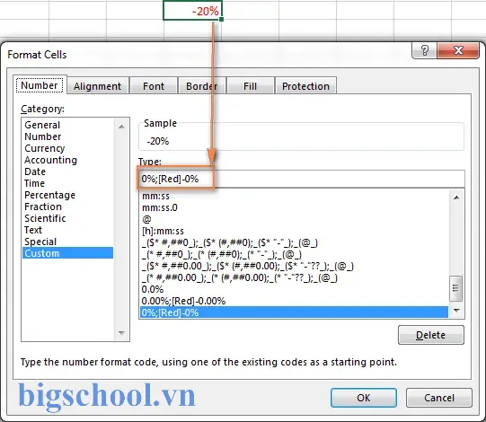This screenshot has width=486, height=422.
Task: Delete the selected custom format
Action: pyautogui.click(x=431, y=335)
